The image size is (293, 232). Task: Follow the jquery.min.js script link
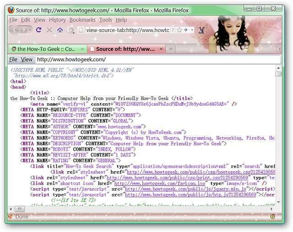click(185, 189)
